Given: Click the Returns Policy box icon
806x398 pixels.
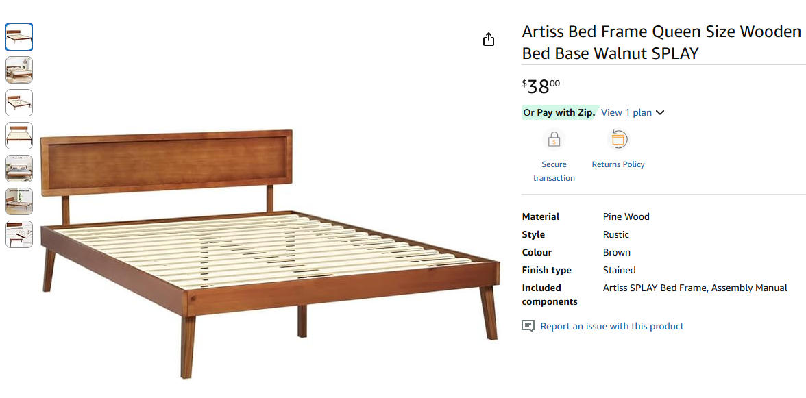Looking at the screenshot, I should point(618,138).
